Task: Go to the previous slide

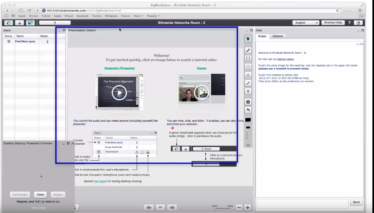Action: tap(149, 208)
